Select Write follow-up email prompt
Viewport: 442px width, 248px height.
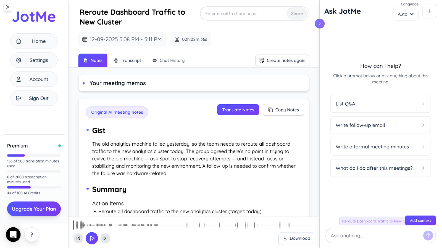[381, 125]
